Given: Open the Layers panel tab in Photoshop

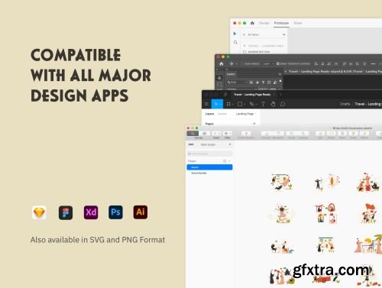Looking at the screenshot, I should pyautogui.click(x=231, y=74).
